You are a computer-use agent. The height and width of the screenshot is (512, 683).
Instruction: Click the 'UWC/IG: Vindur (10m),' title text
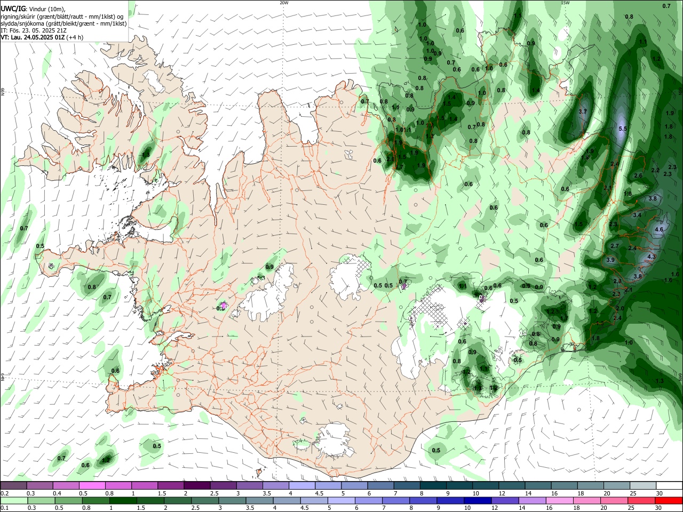[x=33, y=9]
